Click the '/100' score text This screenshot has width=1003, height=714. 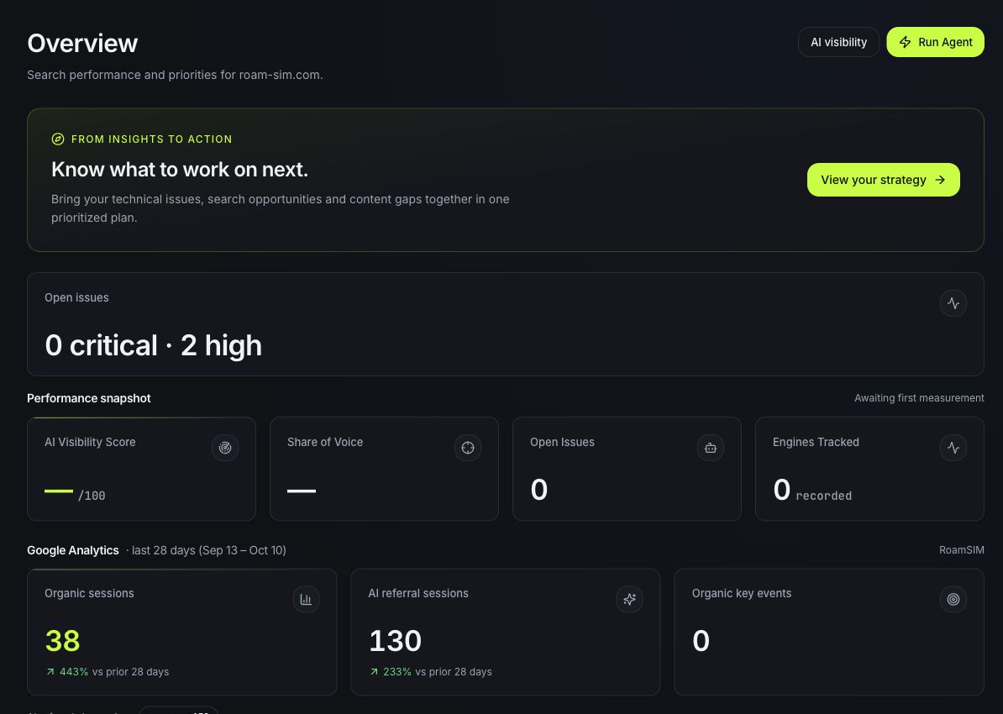pyautogui.click(x=92, y=496)
